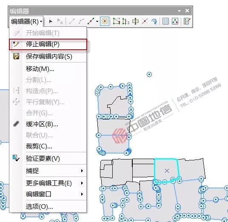Choose the Straight Segment tool
This screenshot has height=222, width=228.
coord(72,21)
